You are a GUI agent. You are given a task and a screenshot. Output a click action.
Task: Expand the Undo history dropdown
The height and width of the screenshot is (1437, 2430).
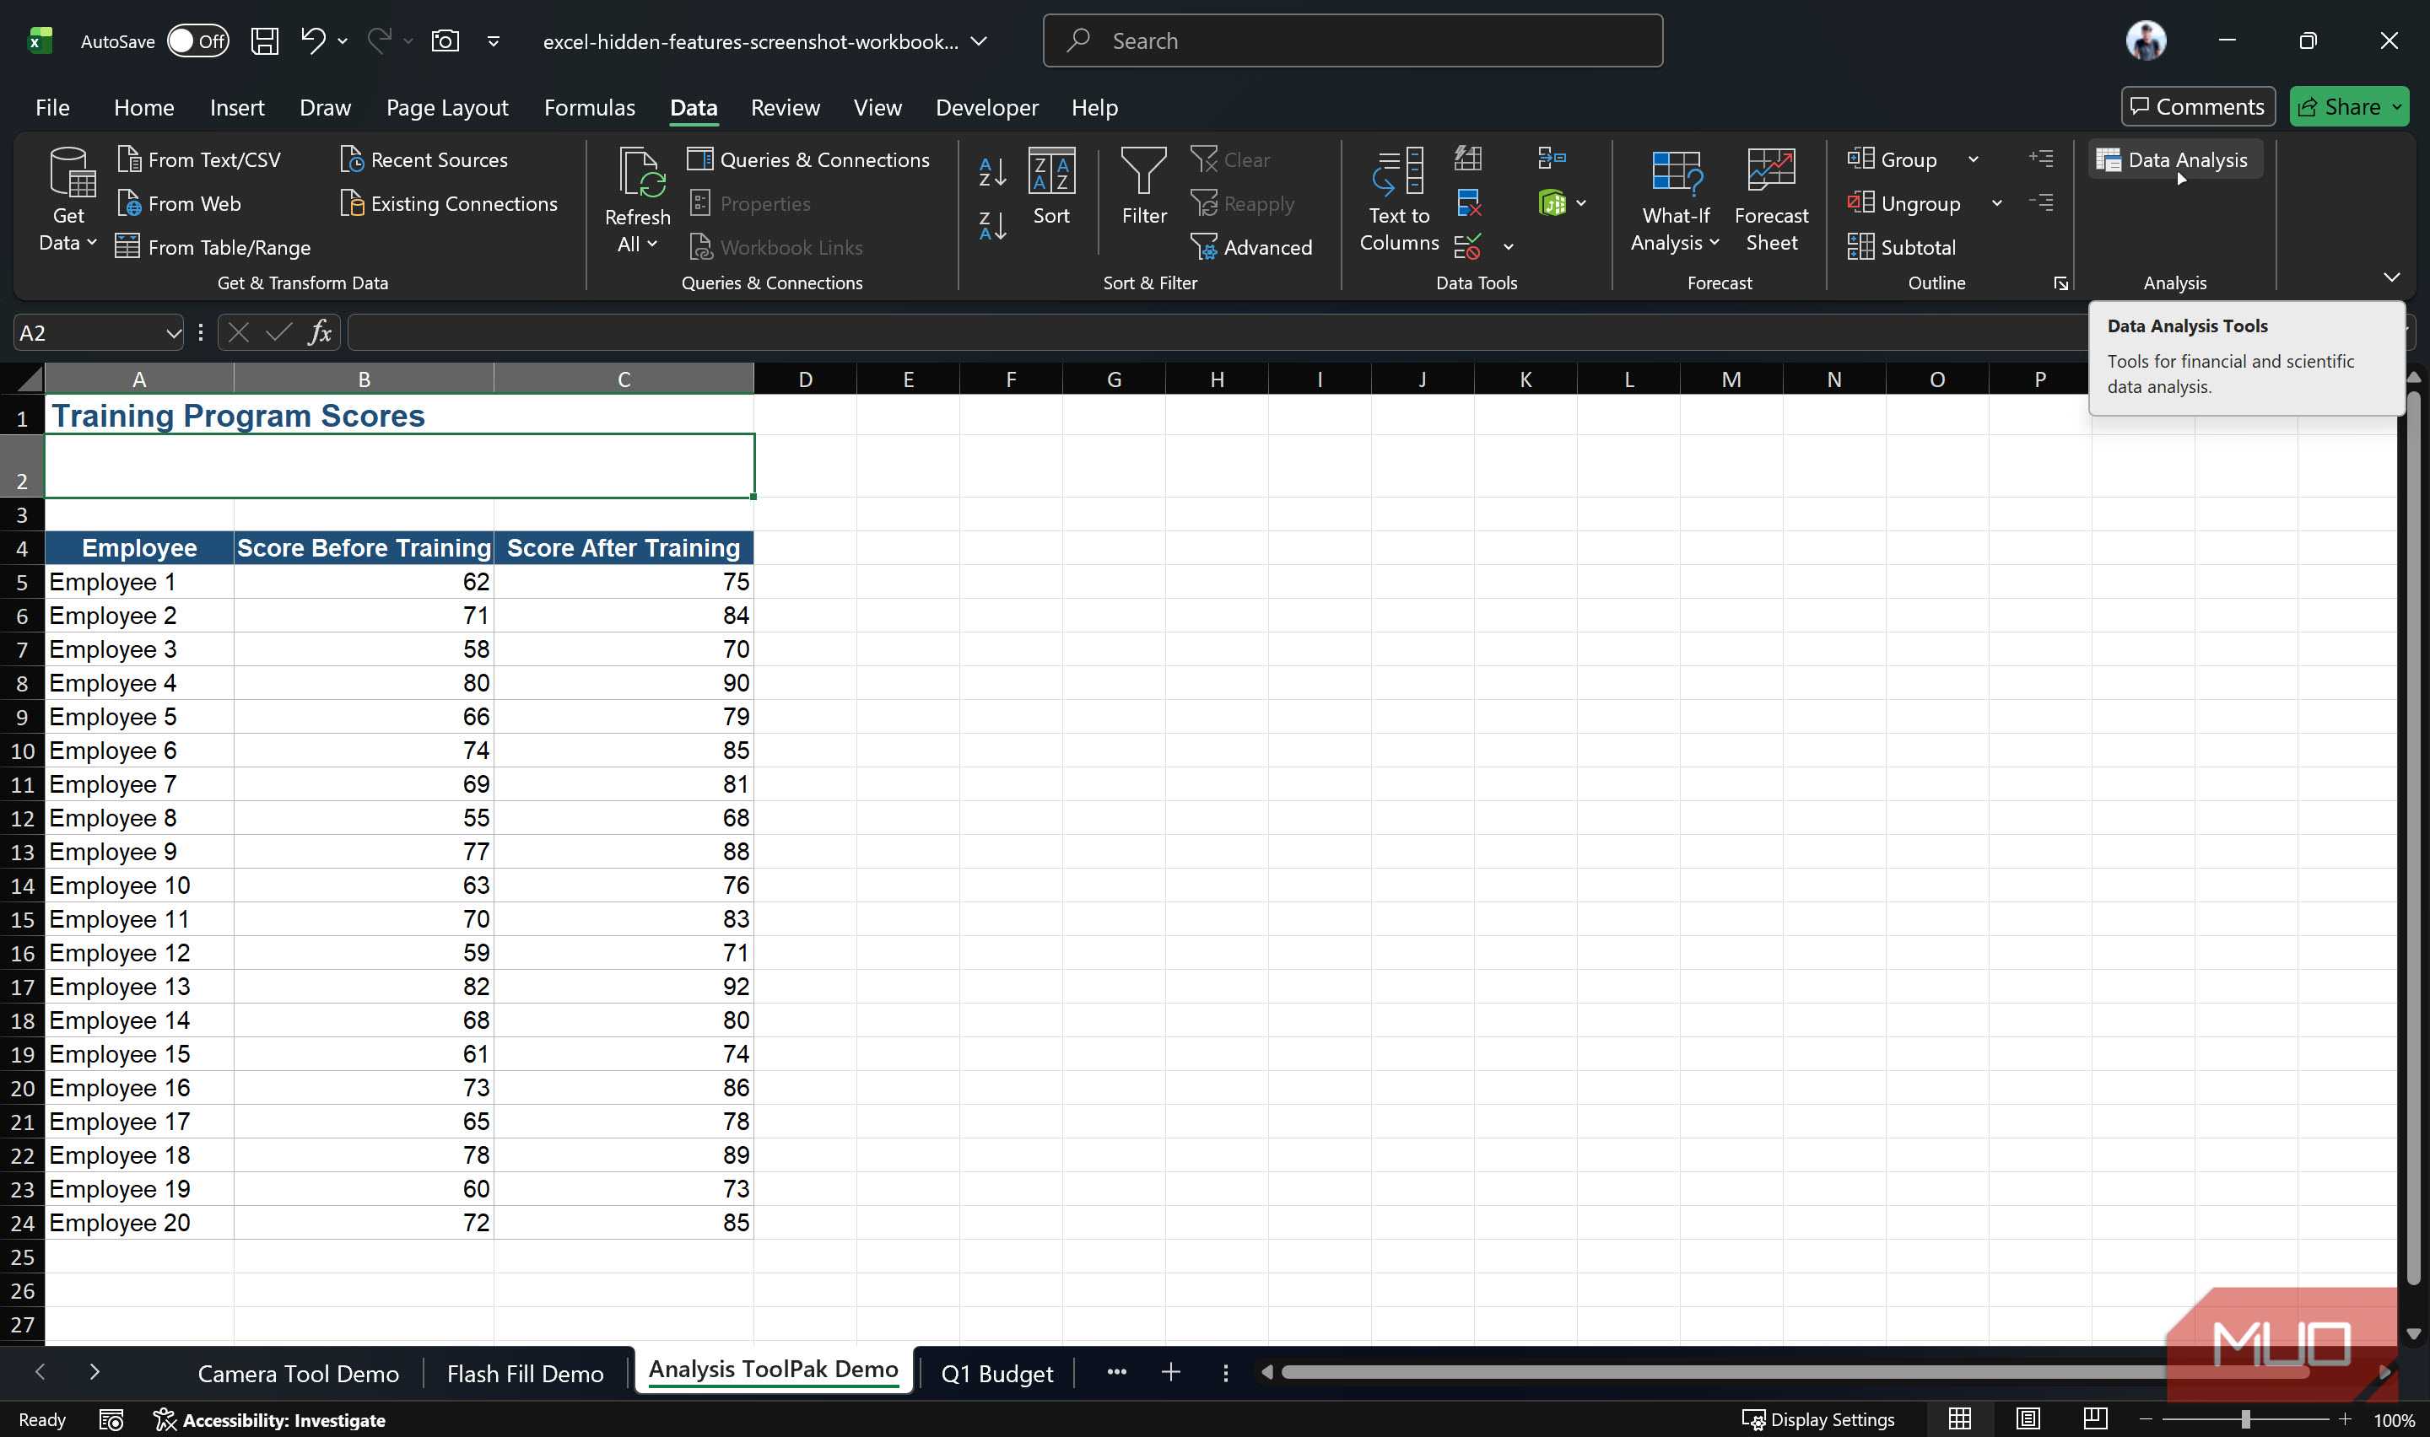342,40
